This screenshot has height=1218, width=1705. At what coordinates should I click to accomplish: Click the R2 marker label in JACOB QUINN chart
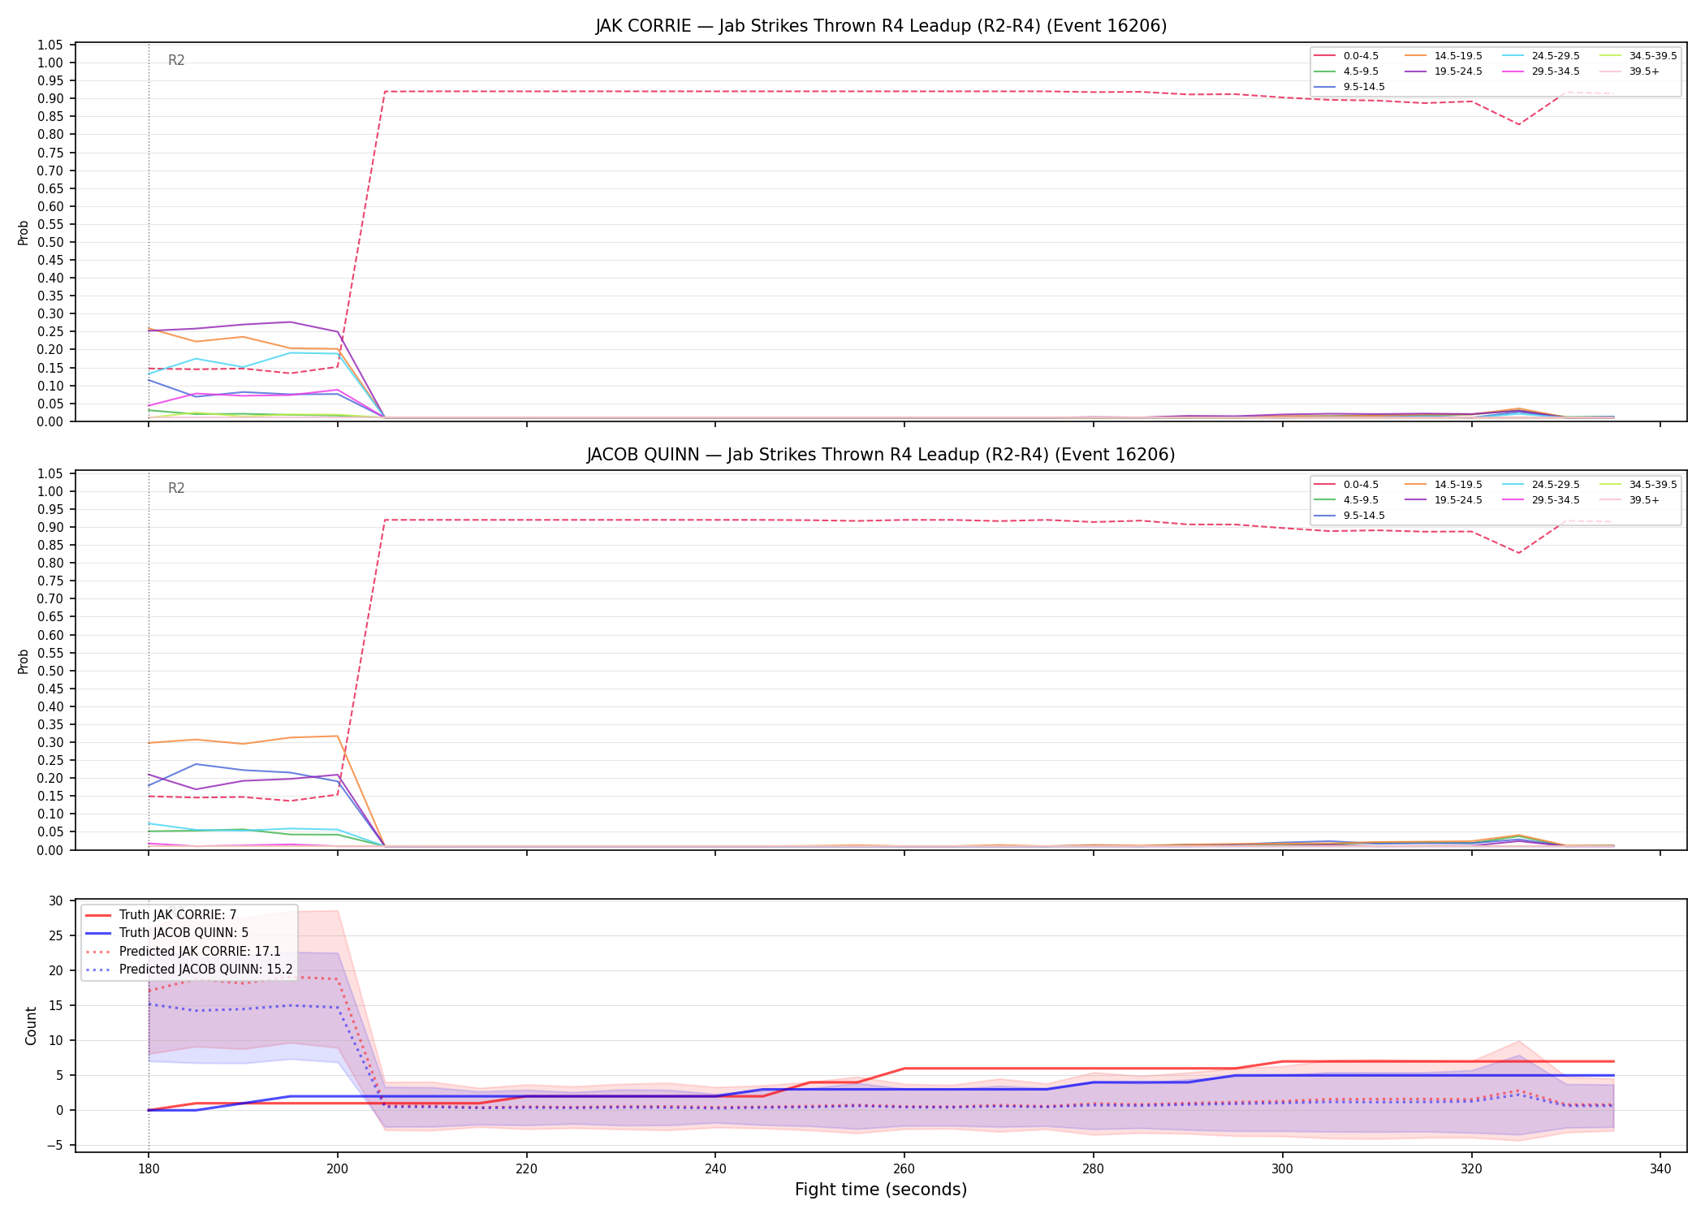[176, 488]
